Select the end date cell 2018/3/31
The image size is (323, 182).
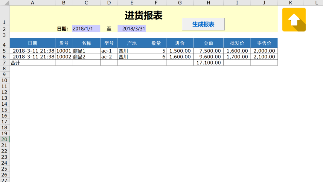(x=132, y=29)
